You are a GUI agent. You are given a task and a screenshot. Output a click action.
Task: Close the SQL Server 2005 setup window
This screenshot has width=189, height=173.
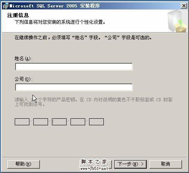pyautogui.click(x=184, y=6)
